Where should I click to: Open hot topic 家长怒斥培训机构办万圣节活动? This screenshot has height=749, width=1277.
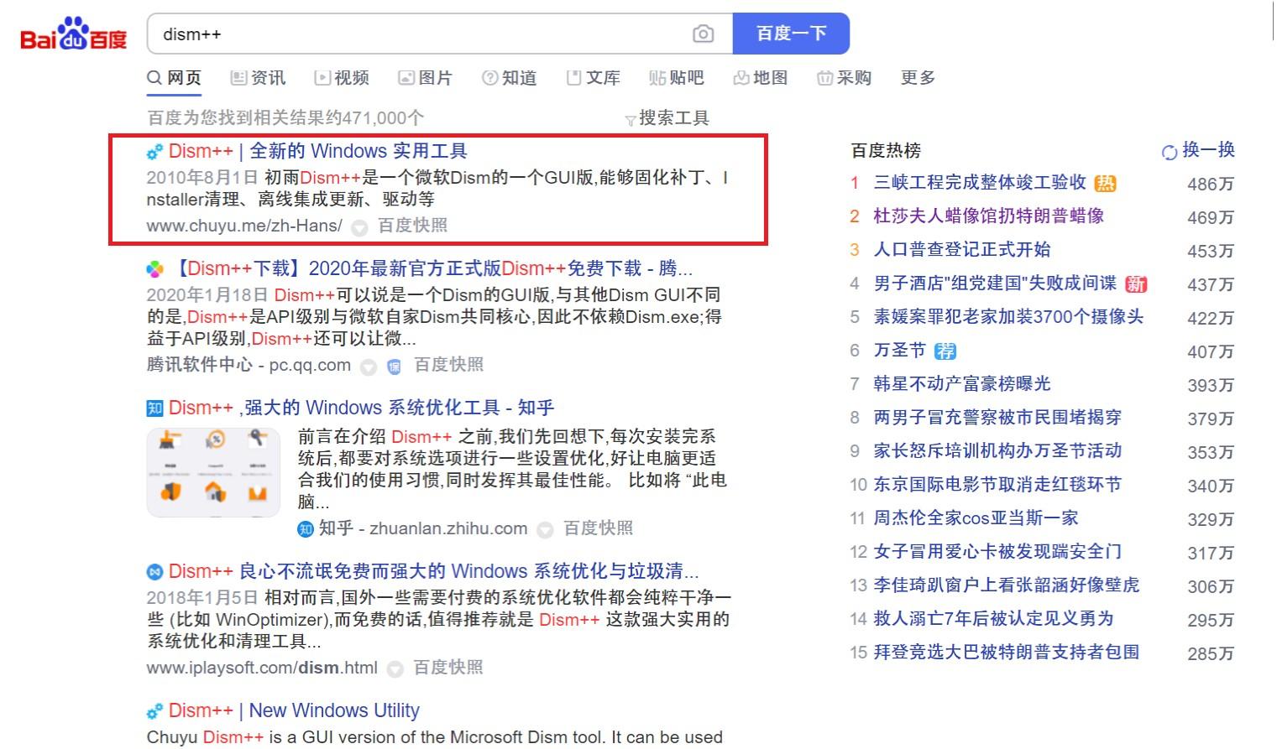click(x=997, y=450)
